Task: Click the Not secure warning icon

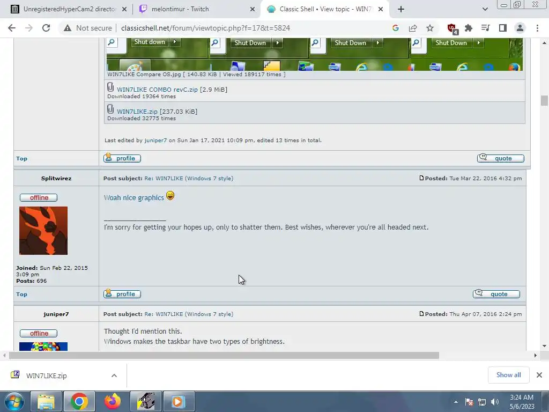Action: [68, 28]
